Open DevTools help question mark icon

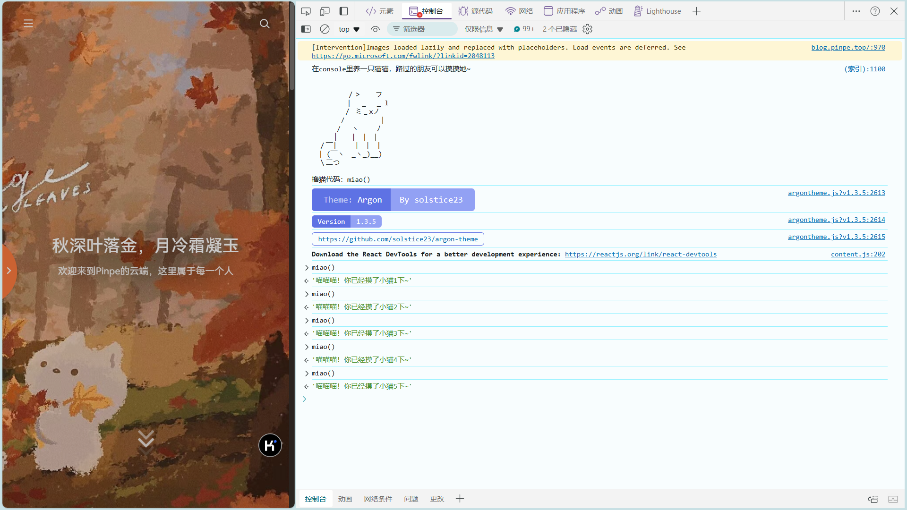click(x=875, y=11)
